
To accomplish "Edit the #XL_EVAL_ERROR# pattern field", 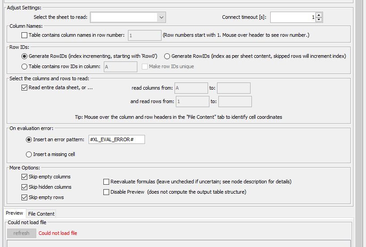I will pos(117,139).
